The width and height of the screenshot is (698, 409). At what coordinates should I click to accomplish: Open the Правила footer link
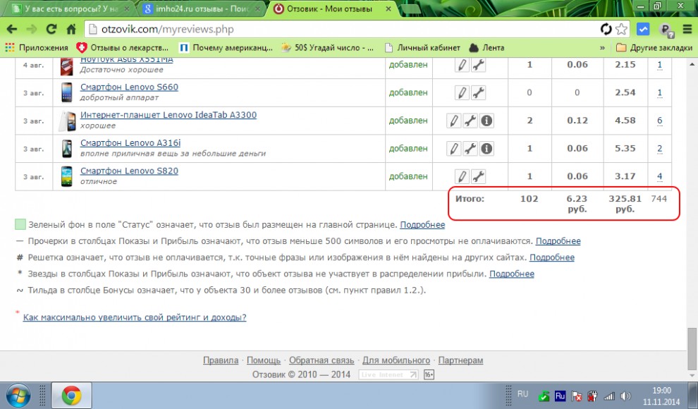click(221, 360)
